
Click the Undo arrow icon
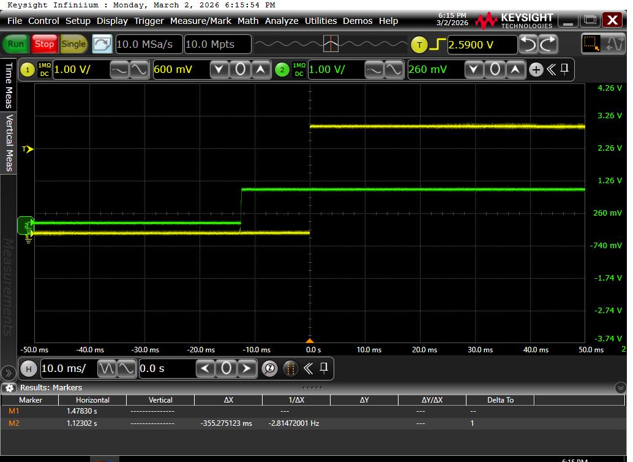click(528, 44)
